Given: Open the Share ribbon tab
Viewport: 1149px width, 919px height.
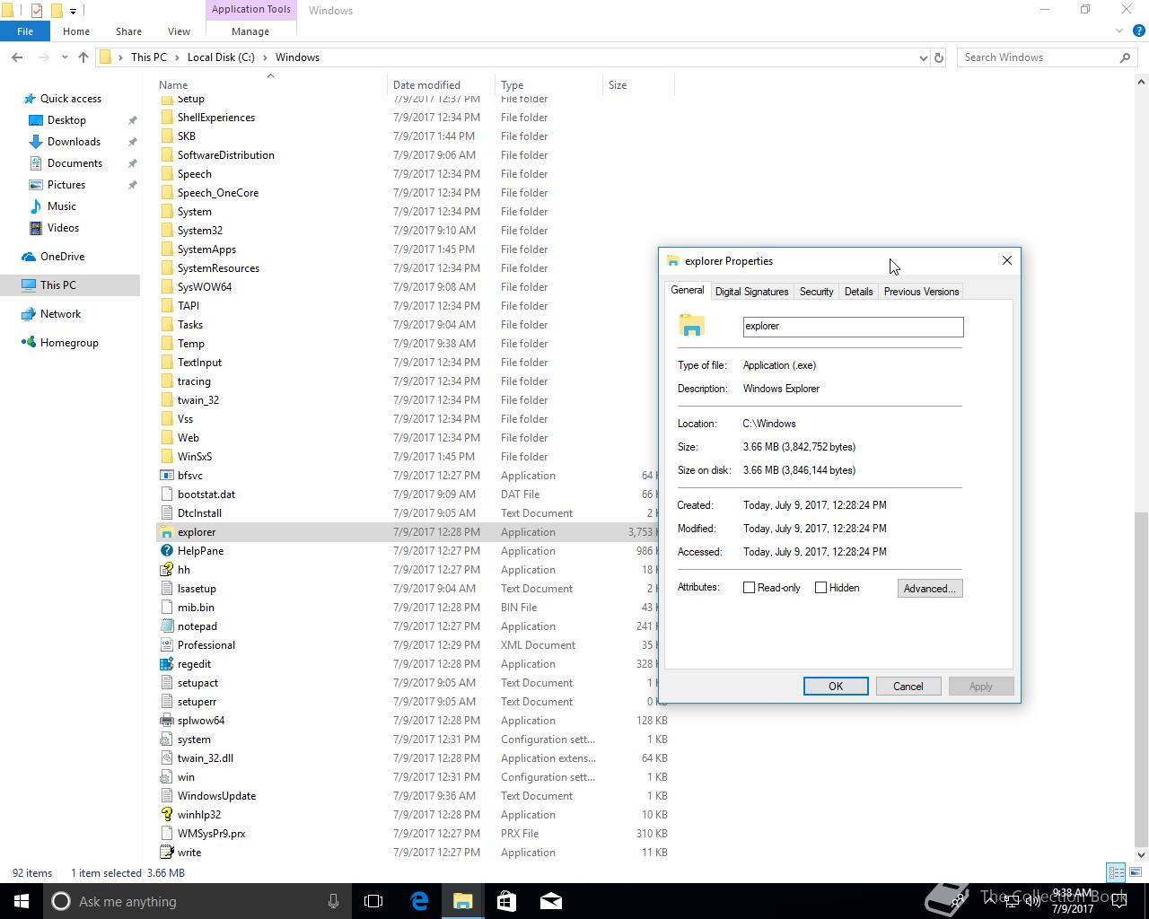Looking at the screenshot, I should click(128, 31).
